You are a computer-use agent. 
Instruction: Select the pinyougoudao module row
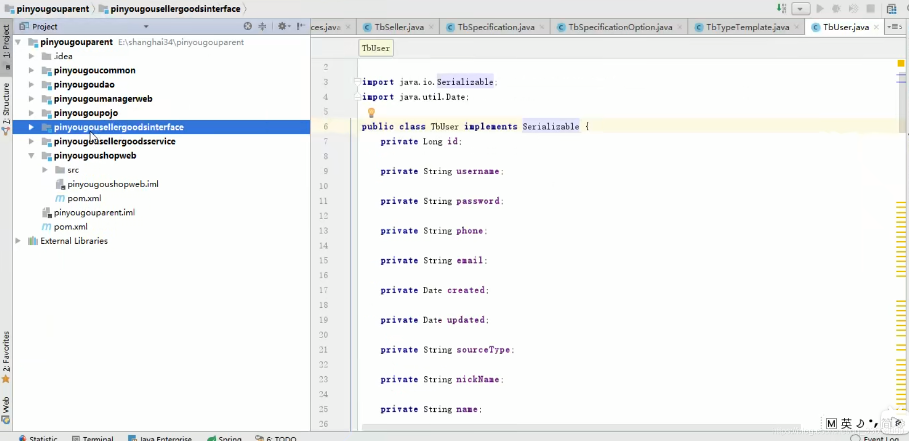[161, 85]
